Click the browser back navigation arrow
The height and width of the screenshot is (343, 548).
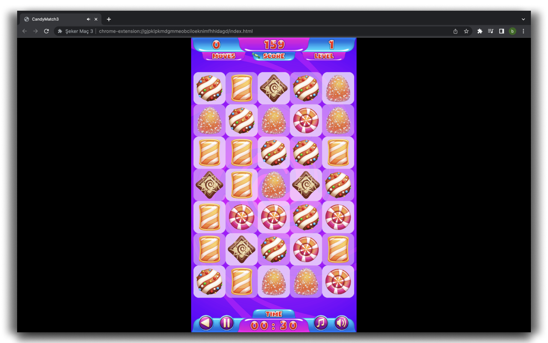[24, 31]
